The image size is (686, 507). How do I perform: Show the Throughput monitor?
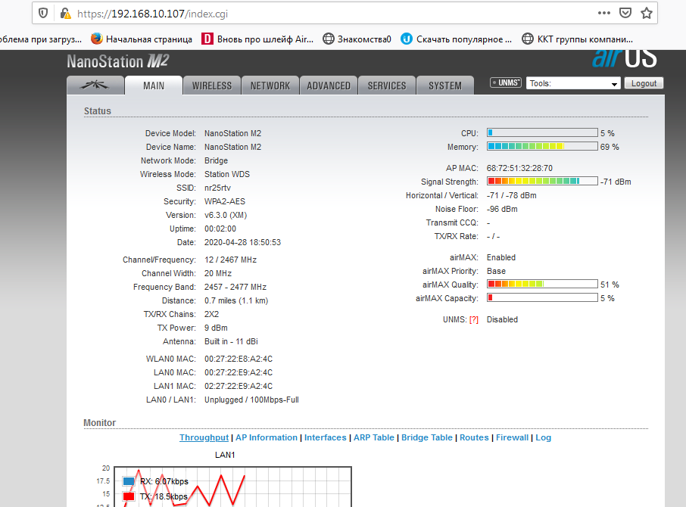pyautogui.click(x=204, y=437)
